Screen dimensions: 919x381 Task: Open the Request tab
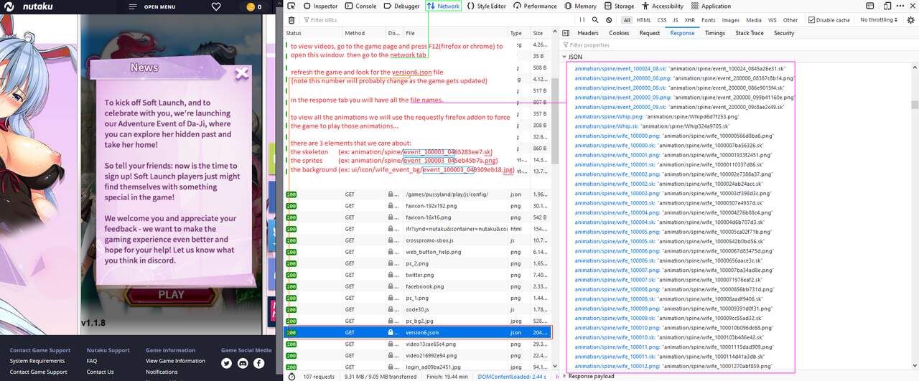click(650, 33)
